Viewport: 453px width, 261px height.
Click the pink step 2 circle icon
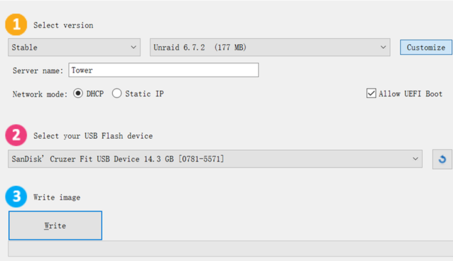click(x=16, y=135)
